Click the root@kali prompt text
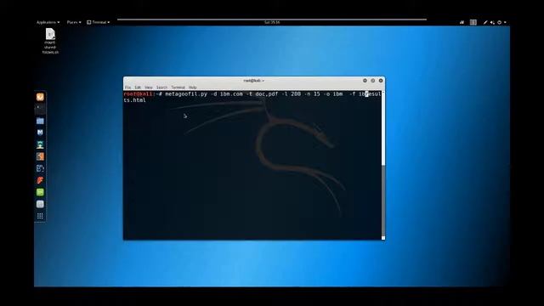The image size is (544, 306). pyautogui.click(x=138, y=94)
